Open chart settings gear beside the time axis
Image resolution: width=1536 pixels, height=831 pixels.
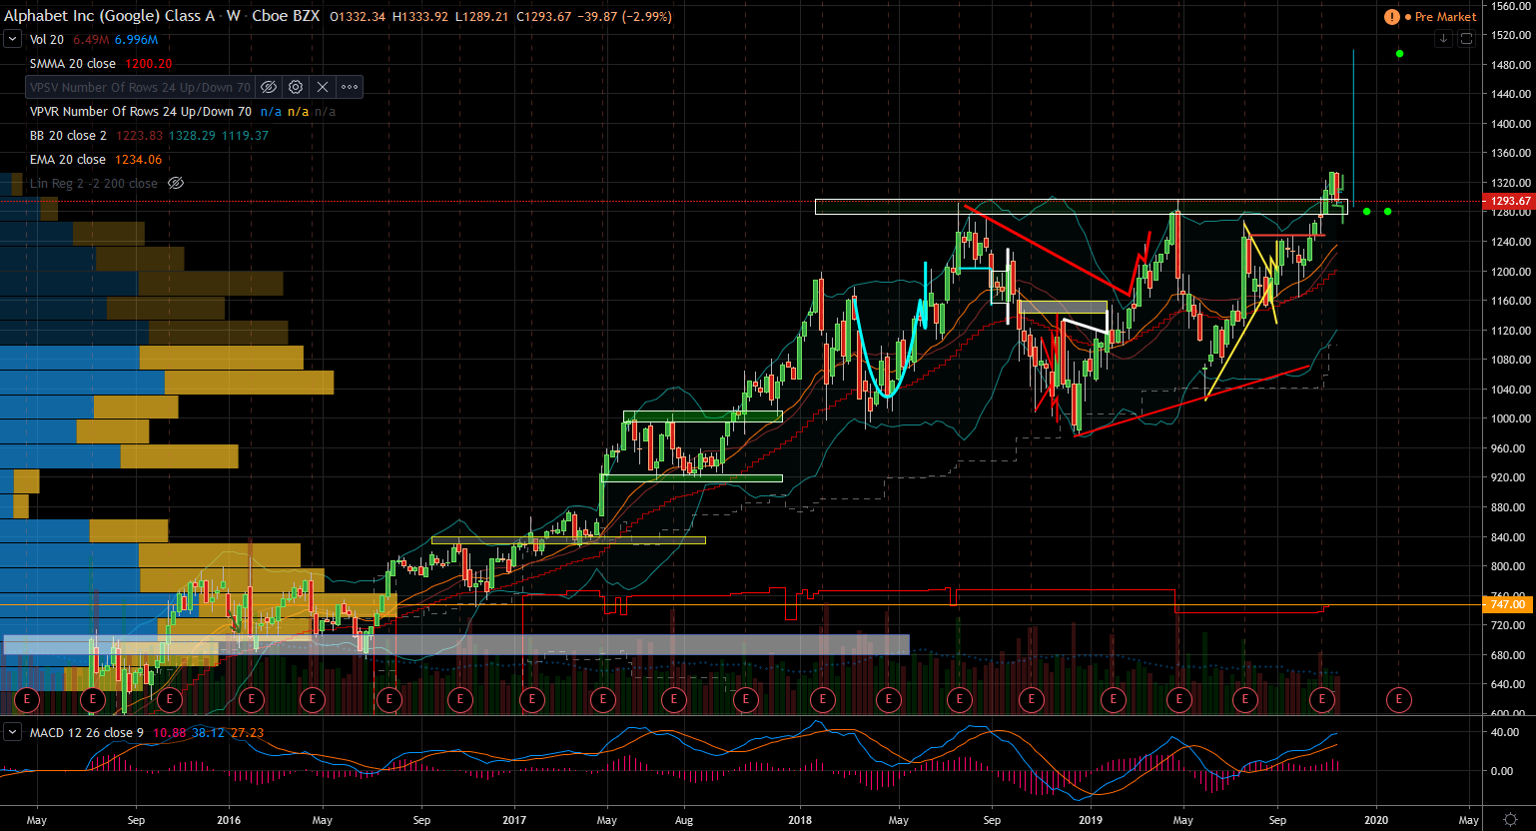1512,819
